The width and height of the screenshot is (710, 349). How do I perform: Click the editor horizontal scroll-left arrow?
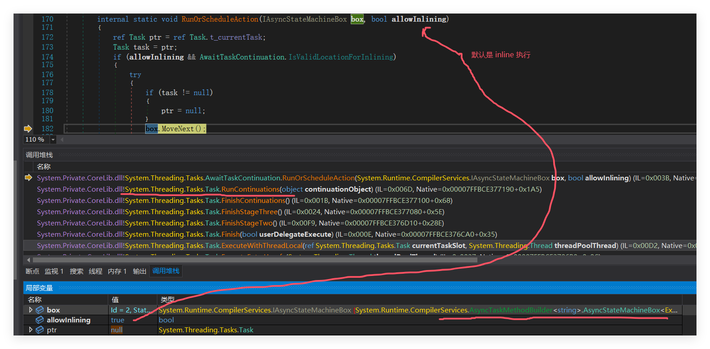[x=62, y=140]
